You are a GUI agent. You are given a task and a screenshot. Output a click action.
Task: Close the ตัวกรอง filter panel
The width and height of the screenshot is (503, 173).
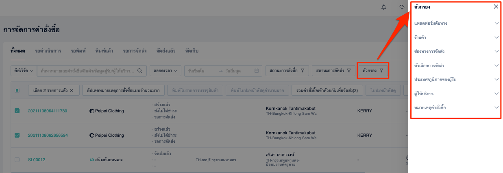click(x=496, y=7)
